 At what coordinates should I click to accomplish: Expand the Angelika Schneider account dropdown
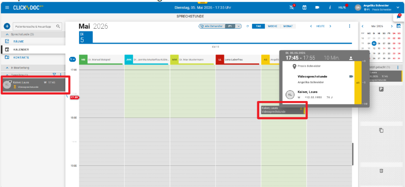398,8
